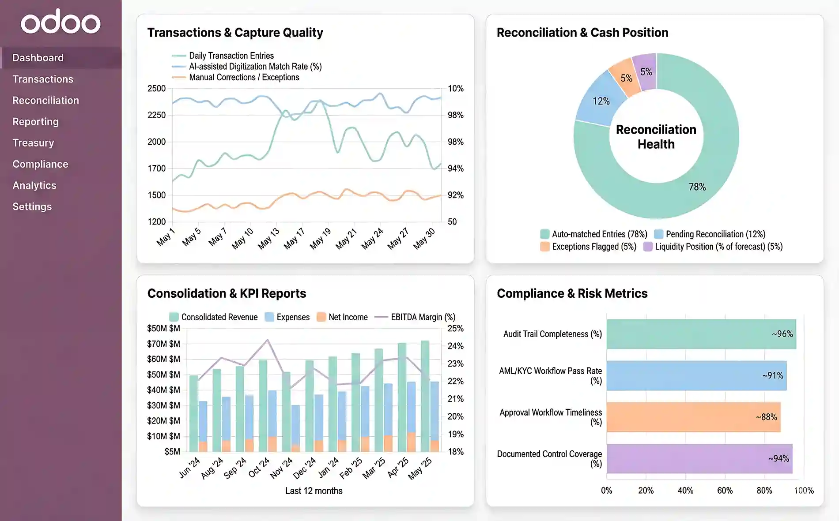Open the Dashboard sidebar entry
Screen dimensions: 839x521
pos(38,57)
